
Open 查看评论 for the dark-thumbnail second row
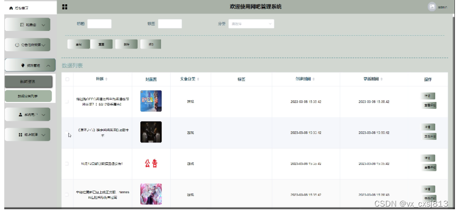(429, 137)
